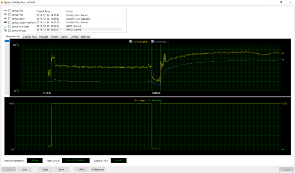Click the Clear button
The image size is (295, 173).
(45, 169)
